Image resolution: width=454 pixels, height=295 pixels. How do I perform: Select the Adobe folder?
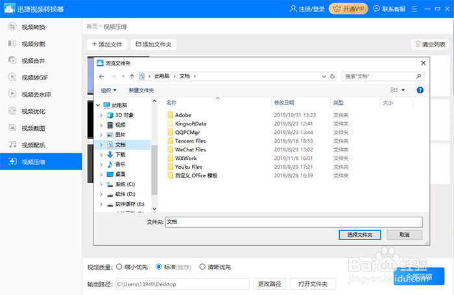click(x=183, y=115)
